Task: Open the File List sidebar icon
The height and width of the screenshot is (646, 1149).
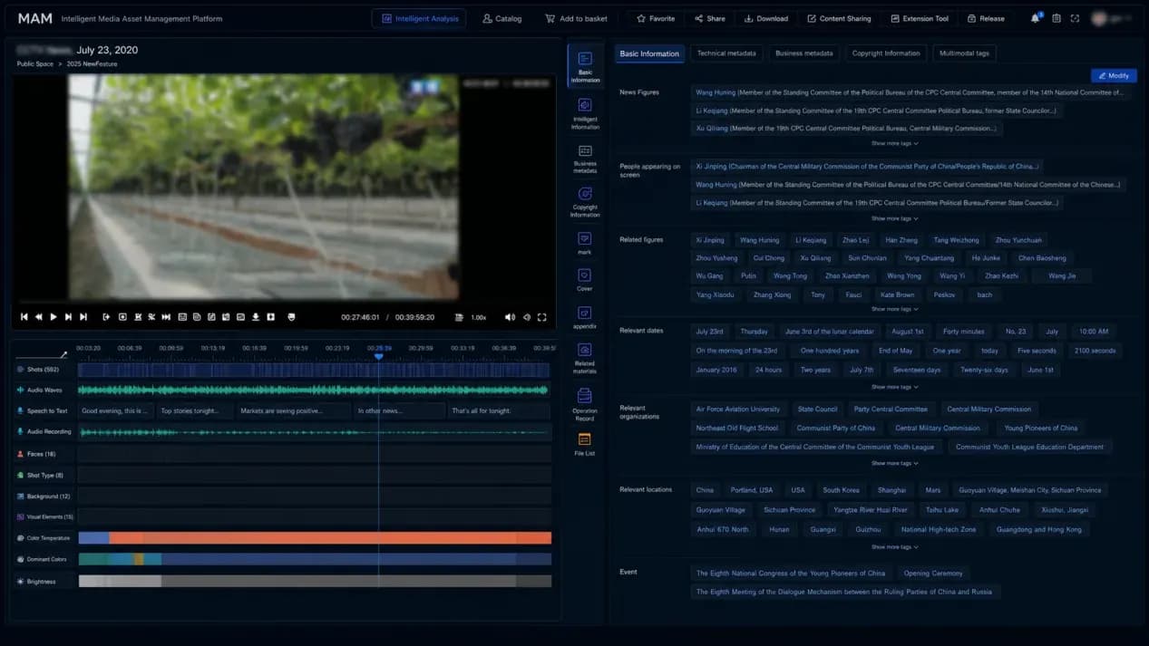Action: tap(585, 444)
